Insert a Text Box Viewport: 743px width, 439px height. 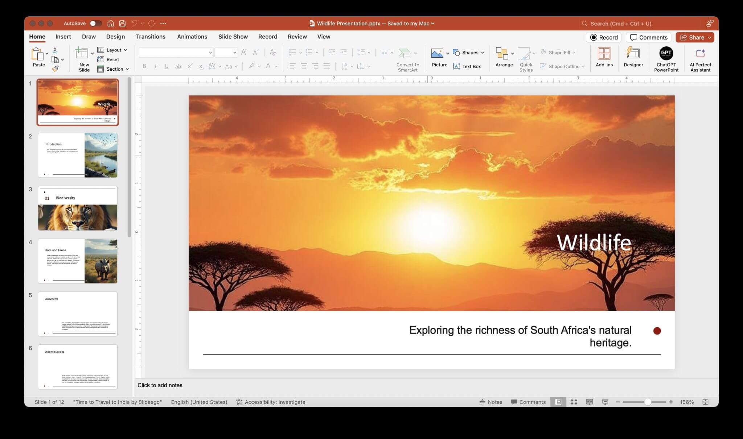[468, 66]
